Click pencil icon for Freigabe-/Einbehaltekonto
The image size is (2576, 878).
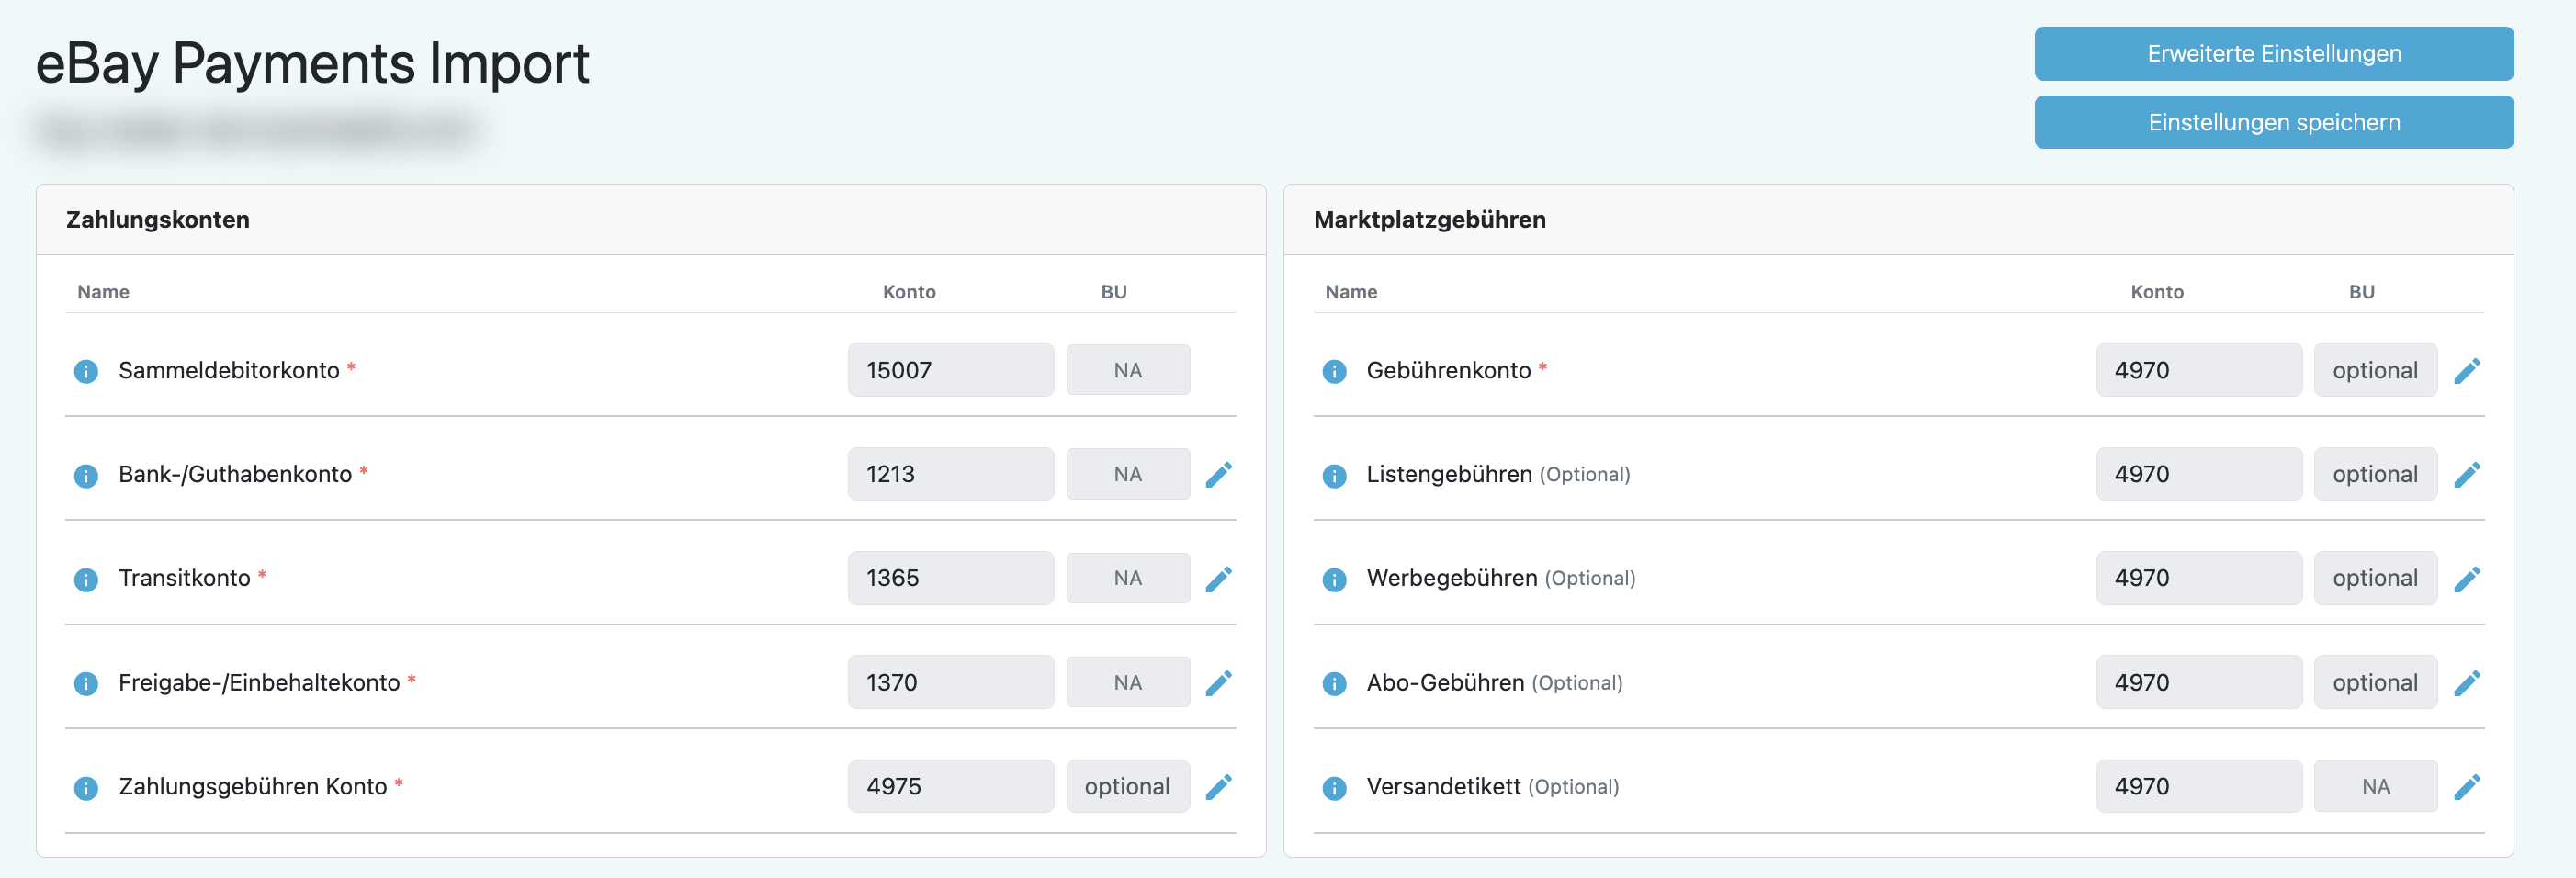[x=1218, y=683]
